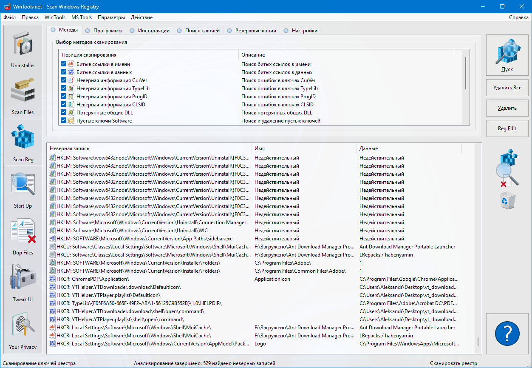Viewport: 532px width, 368px height.
Task: Click icon of Битые ссылки в имени
Action: coord(71,64)
